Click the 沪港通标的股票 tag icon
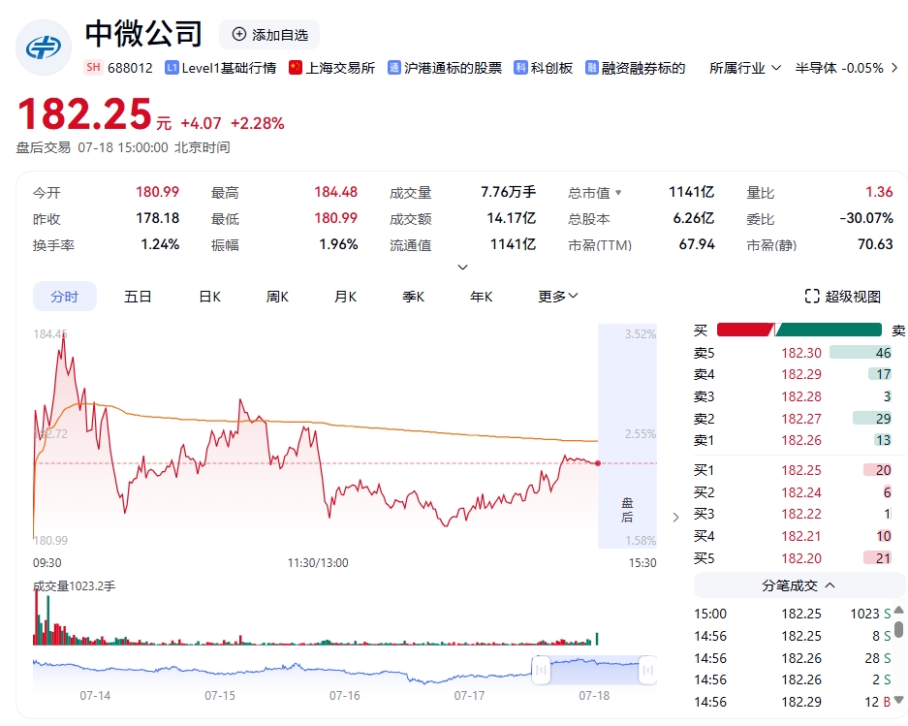Screen dimensions: 908x726 (x=394, y=68)
